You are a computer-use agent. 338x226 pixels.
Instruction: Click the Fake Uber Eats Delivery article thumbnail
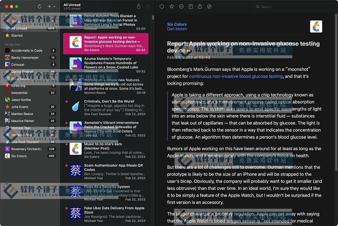point(75,213)
